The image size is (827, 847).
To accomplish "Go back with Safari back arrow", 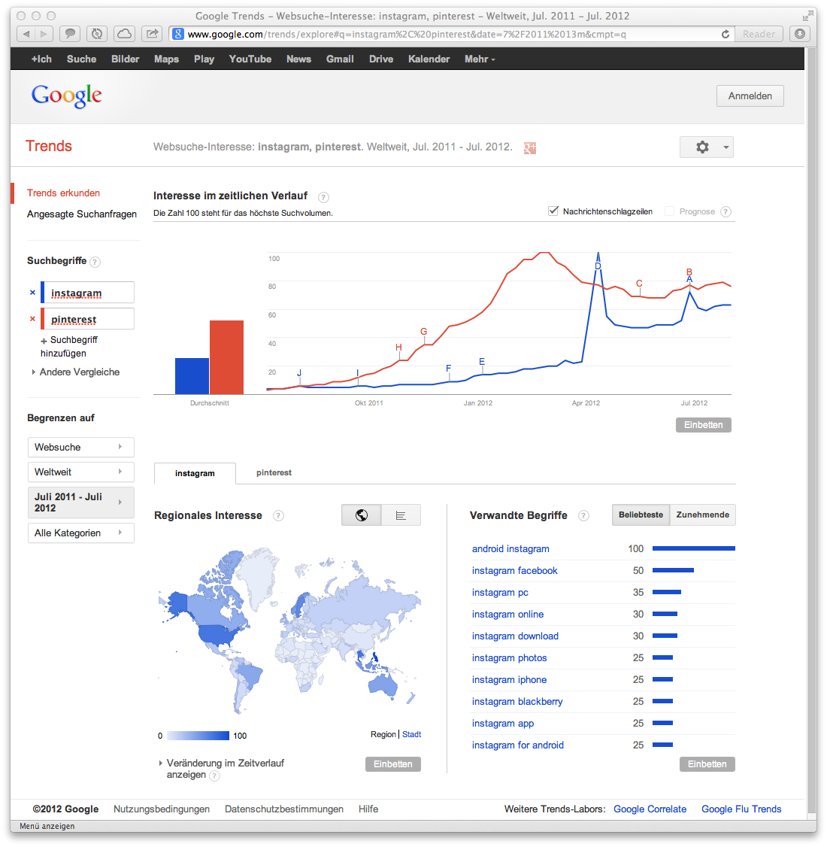I will [x=26, y=34].
